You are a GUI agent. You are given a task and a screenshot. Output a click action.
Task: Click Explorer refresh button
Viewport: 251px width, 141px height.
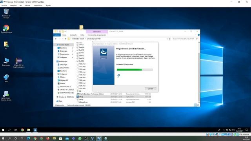(x=169, y=39)
